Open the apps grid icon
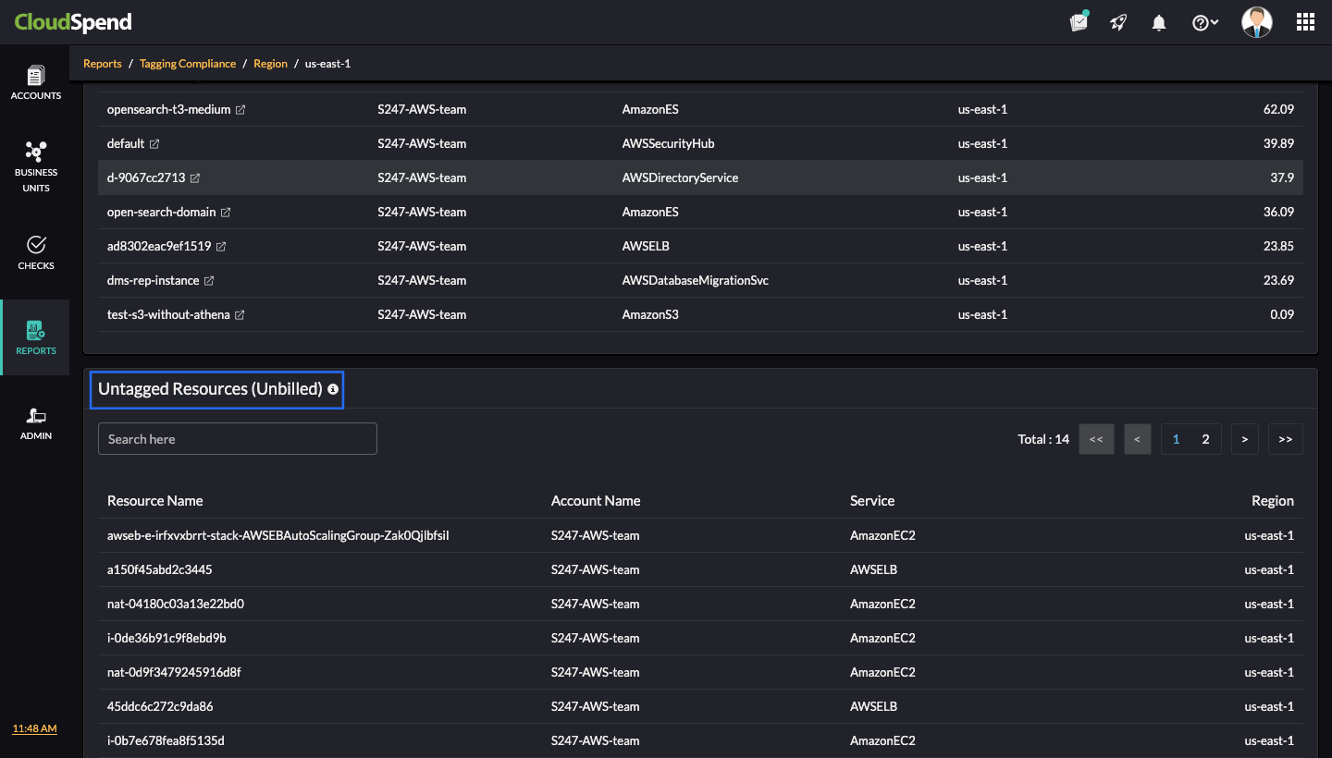This screenshot has height=758, width=1332. [1305, 21]
